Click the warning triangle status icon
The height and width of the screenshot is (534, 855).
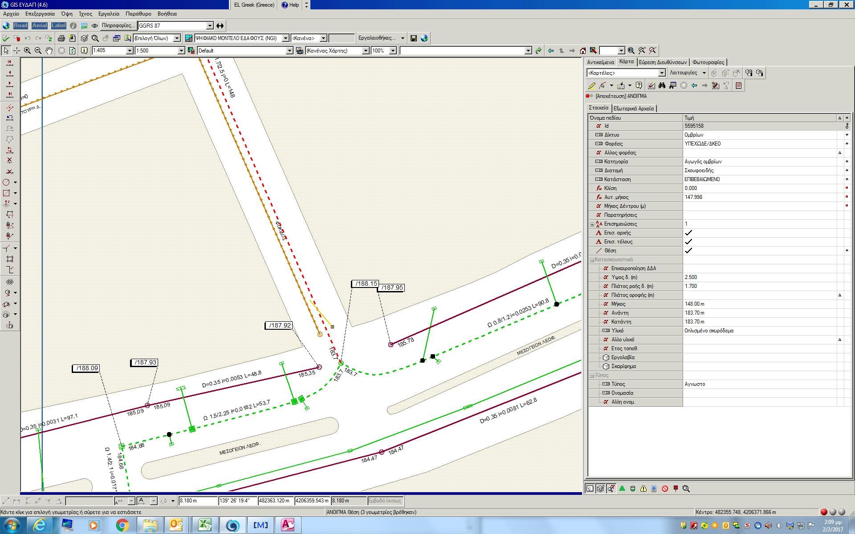click(643, 489)
